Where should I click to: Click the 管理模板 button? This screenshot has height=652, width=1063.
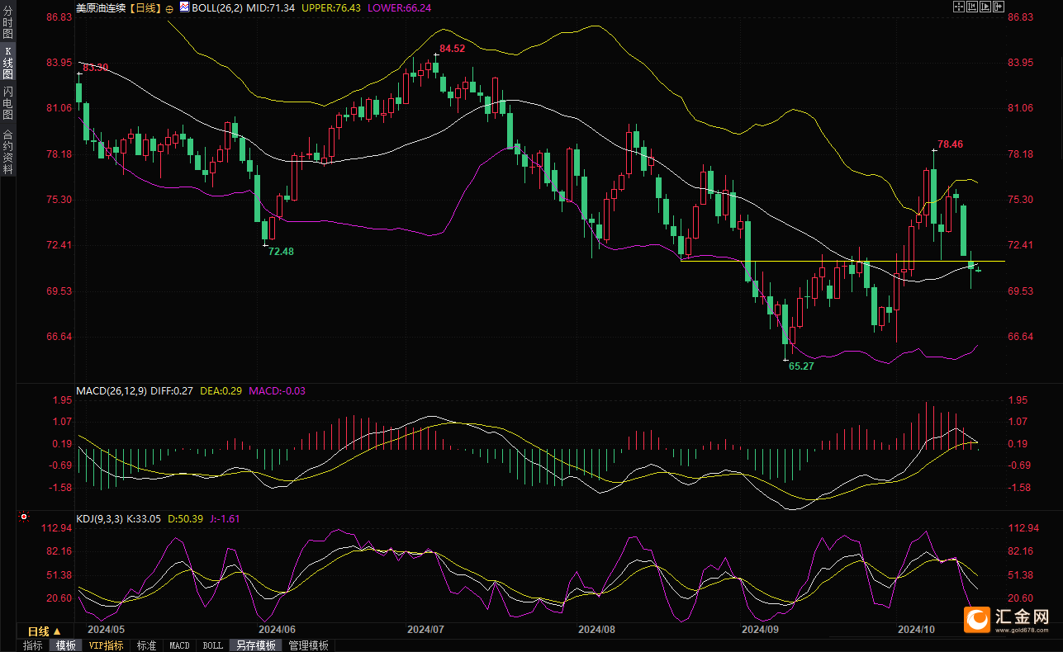click(x=308, y=645)
